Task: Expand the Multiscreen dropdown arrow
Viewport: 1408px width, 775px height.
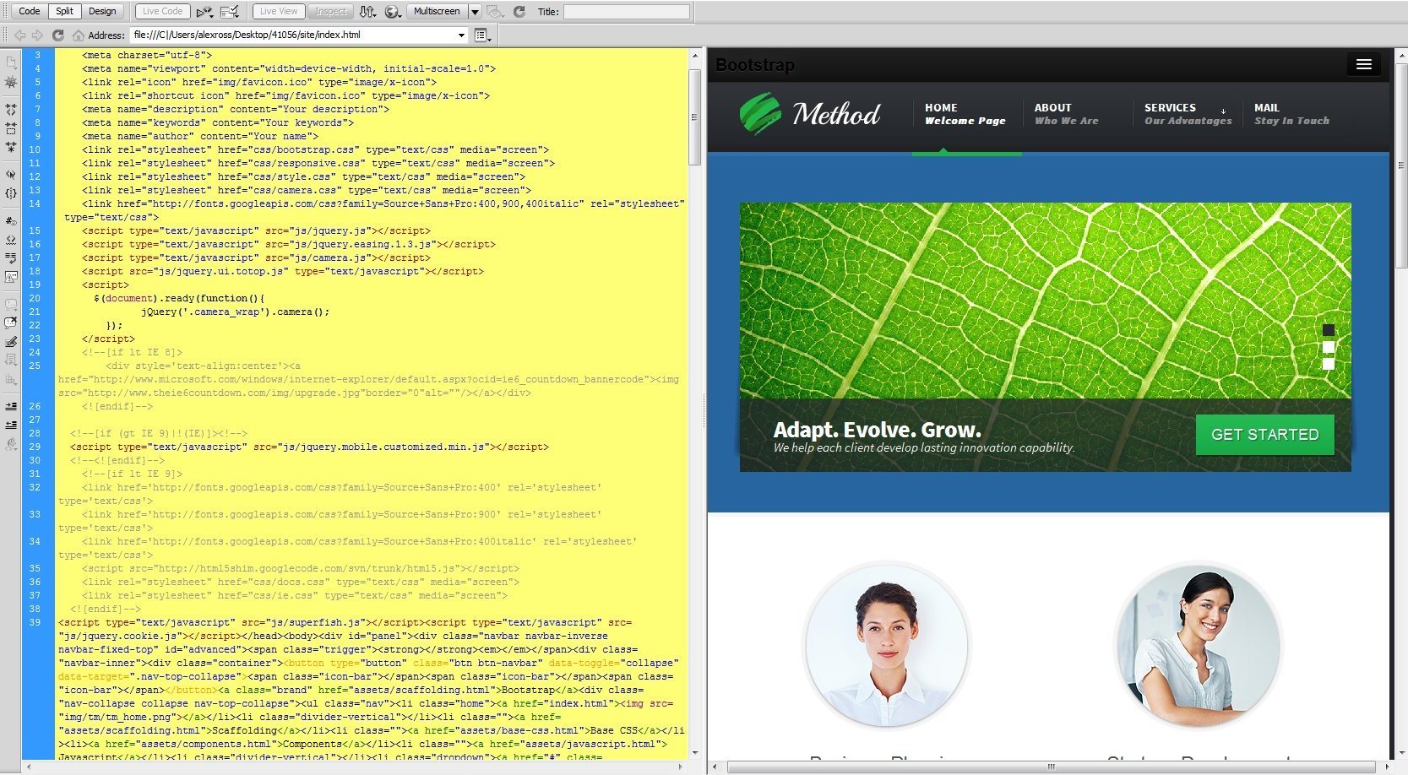Action: click(x=475, y=12)
